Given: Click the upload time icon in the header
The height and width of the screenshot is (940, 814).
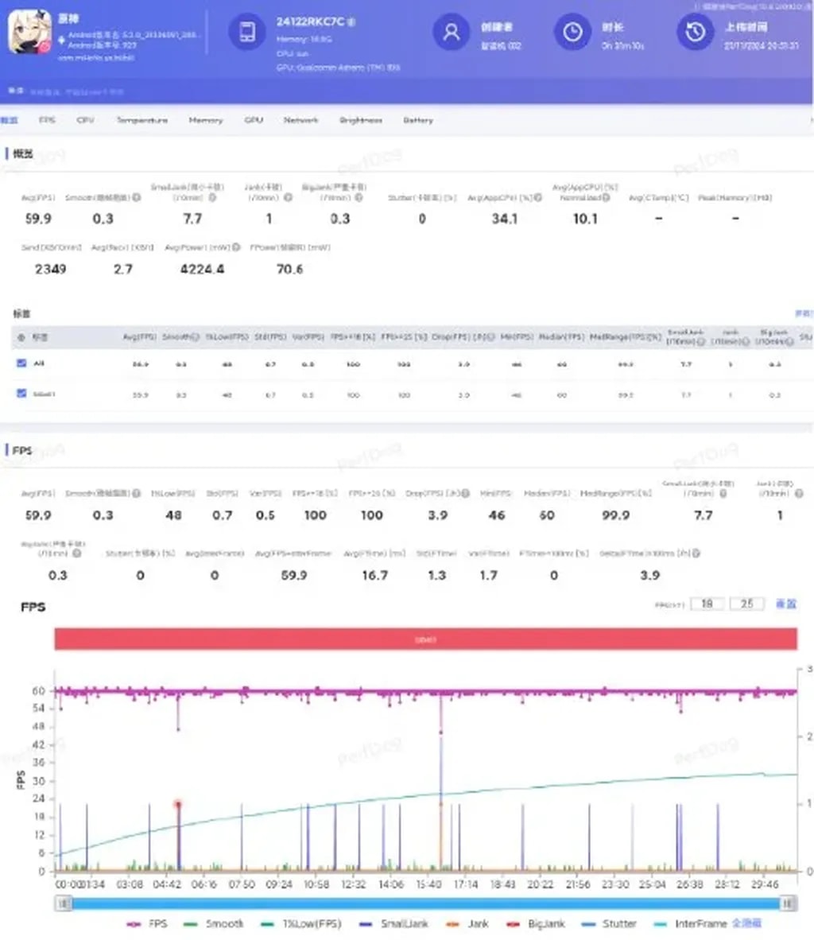Looking at the screenshot, I should (695, 33).
